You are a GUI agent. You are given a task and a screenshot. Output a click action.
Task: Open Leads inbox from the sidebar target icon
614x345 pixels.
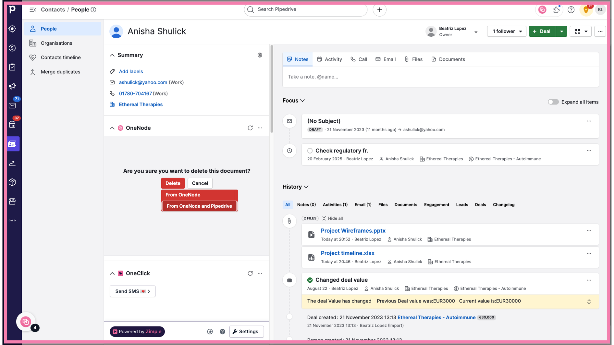tap(12, 29)
